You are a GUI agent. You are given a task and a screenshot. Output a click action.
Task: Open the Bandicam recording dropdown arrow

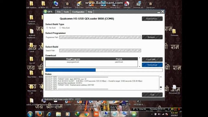169,109
